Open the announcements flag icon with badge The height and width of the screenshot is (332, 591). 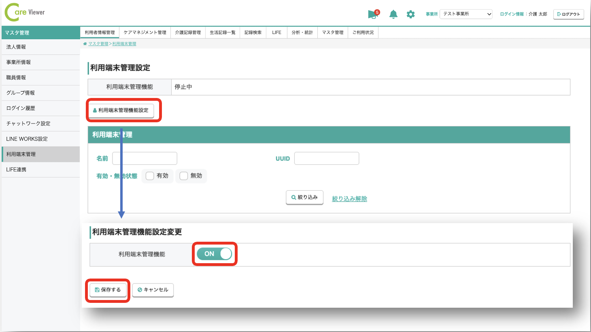pyautogui.click(x=372, y=15)
